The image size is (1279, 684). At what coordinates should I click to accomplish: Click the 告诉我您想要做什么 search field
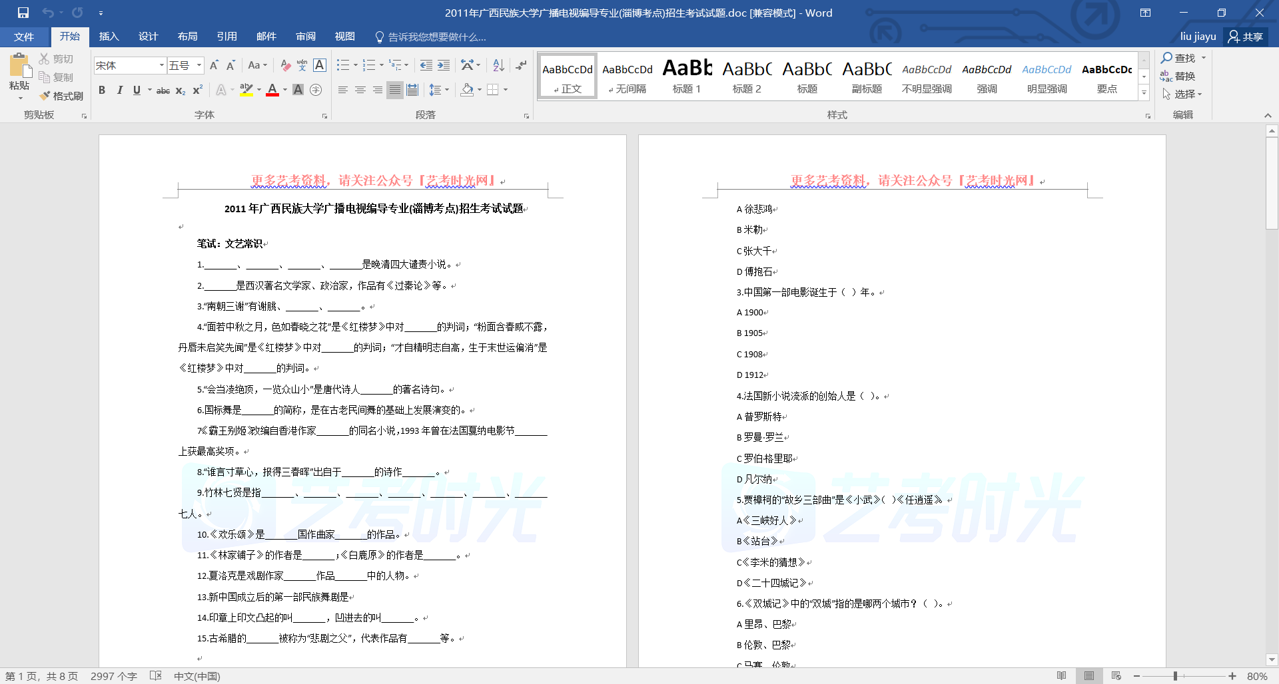436,37
